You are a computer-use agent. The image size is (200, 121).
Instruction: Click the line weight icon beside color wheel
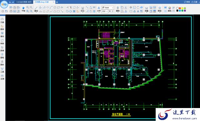pos(165,7)
